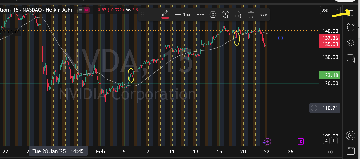Open the Calendar icon in sidebar
This screenshot has height=159, width=360.
pyautogui.click(x=351, y=151)
